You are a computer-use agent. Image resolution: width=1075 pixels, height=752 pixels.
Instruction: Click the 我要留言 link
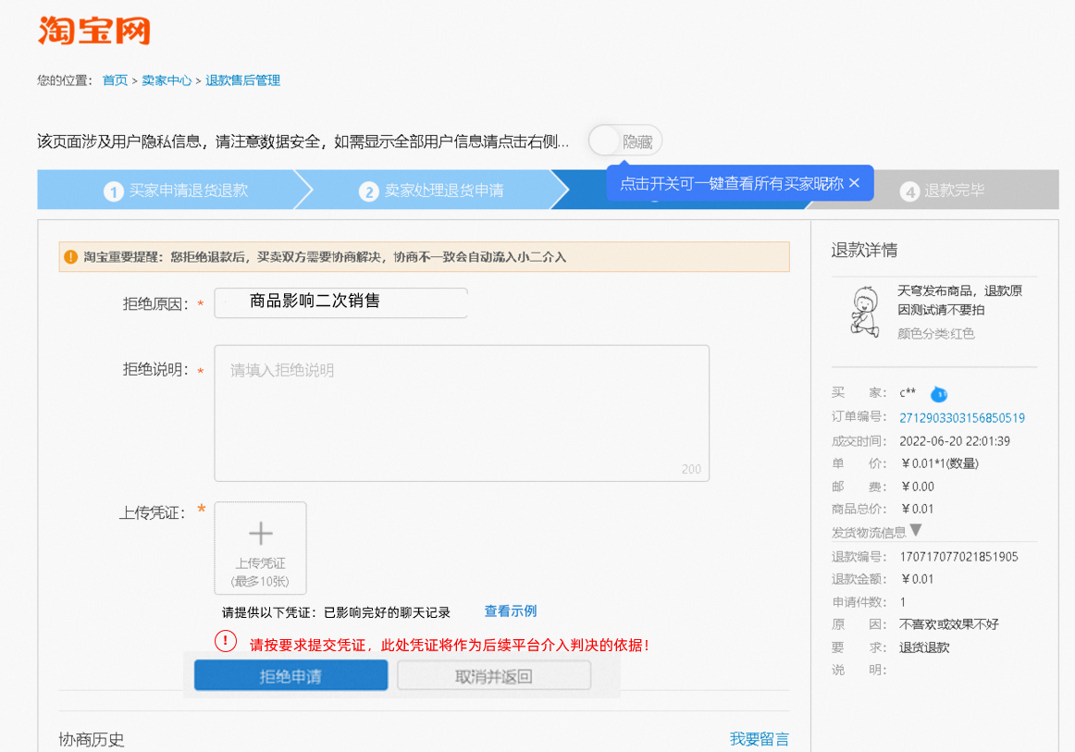[x=761, y=739]
